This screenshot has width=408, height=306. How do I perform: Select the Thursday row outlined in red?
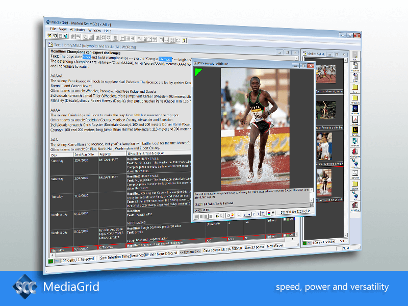172,242
